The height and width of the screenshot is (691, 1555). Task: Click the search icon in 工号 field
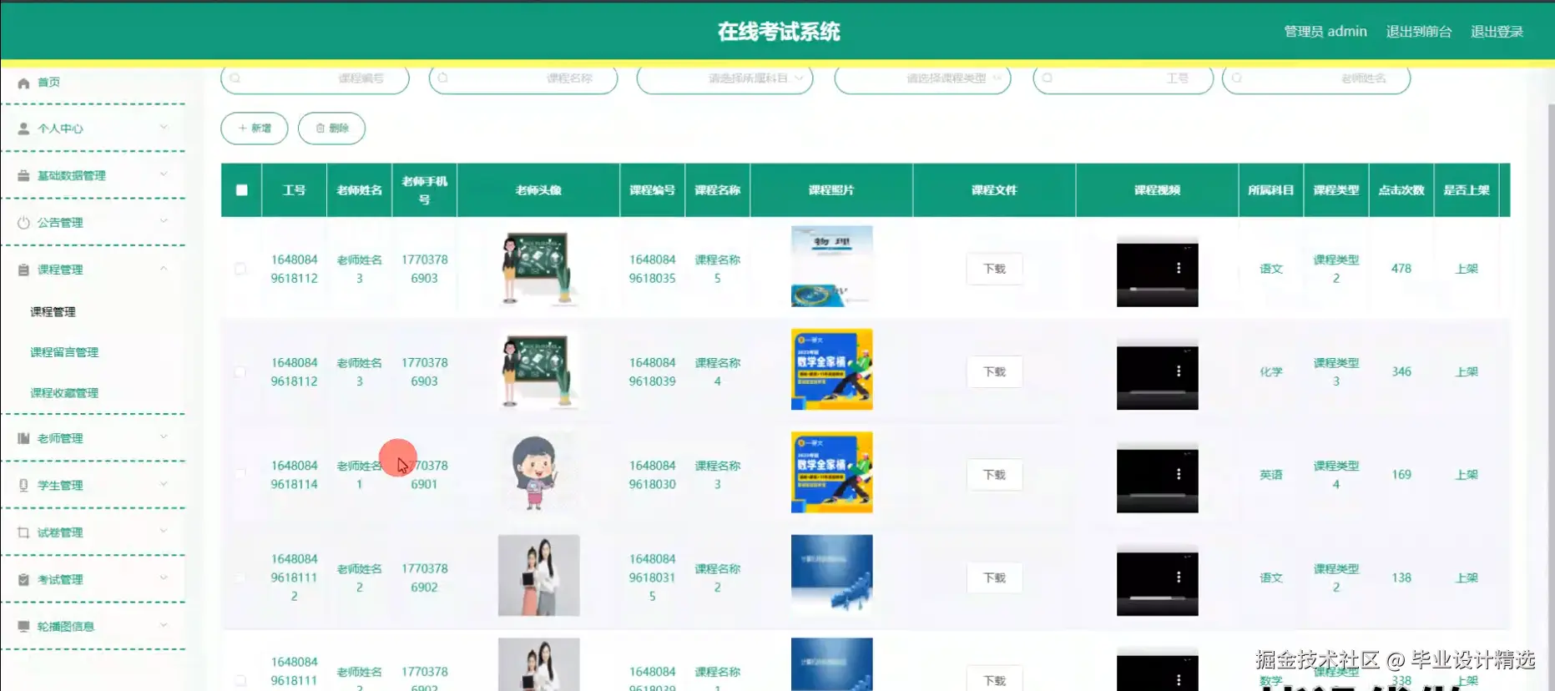[x=1048, y=78]
